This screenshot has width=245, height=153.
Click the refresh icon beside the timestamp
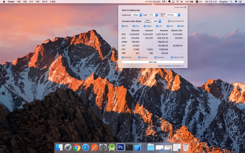[x=168, y=21]
